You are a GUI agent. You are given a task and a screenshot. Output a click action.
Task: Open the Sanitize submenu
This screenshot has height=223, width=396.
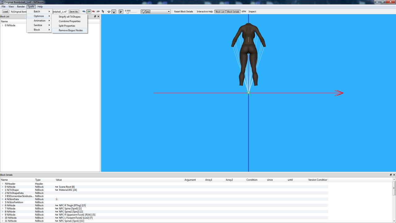(39, 25)
